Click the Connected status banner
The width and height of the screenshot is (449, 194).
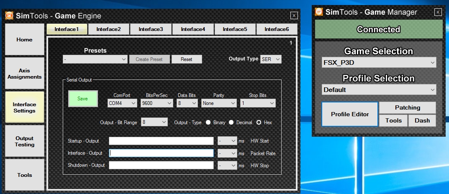(x=379, y=29)
